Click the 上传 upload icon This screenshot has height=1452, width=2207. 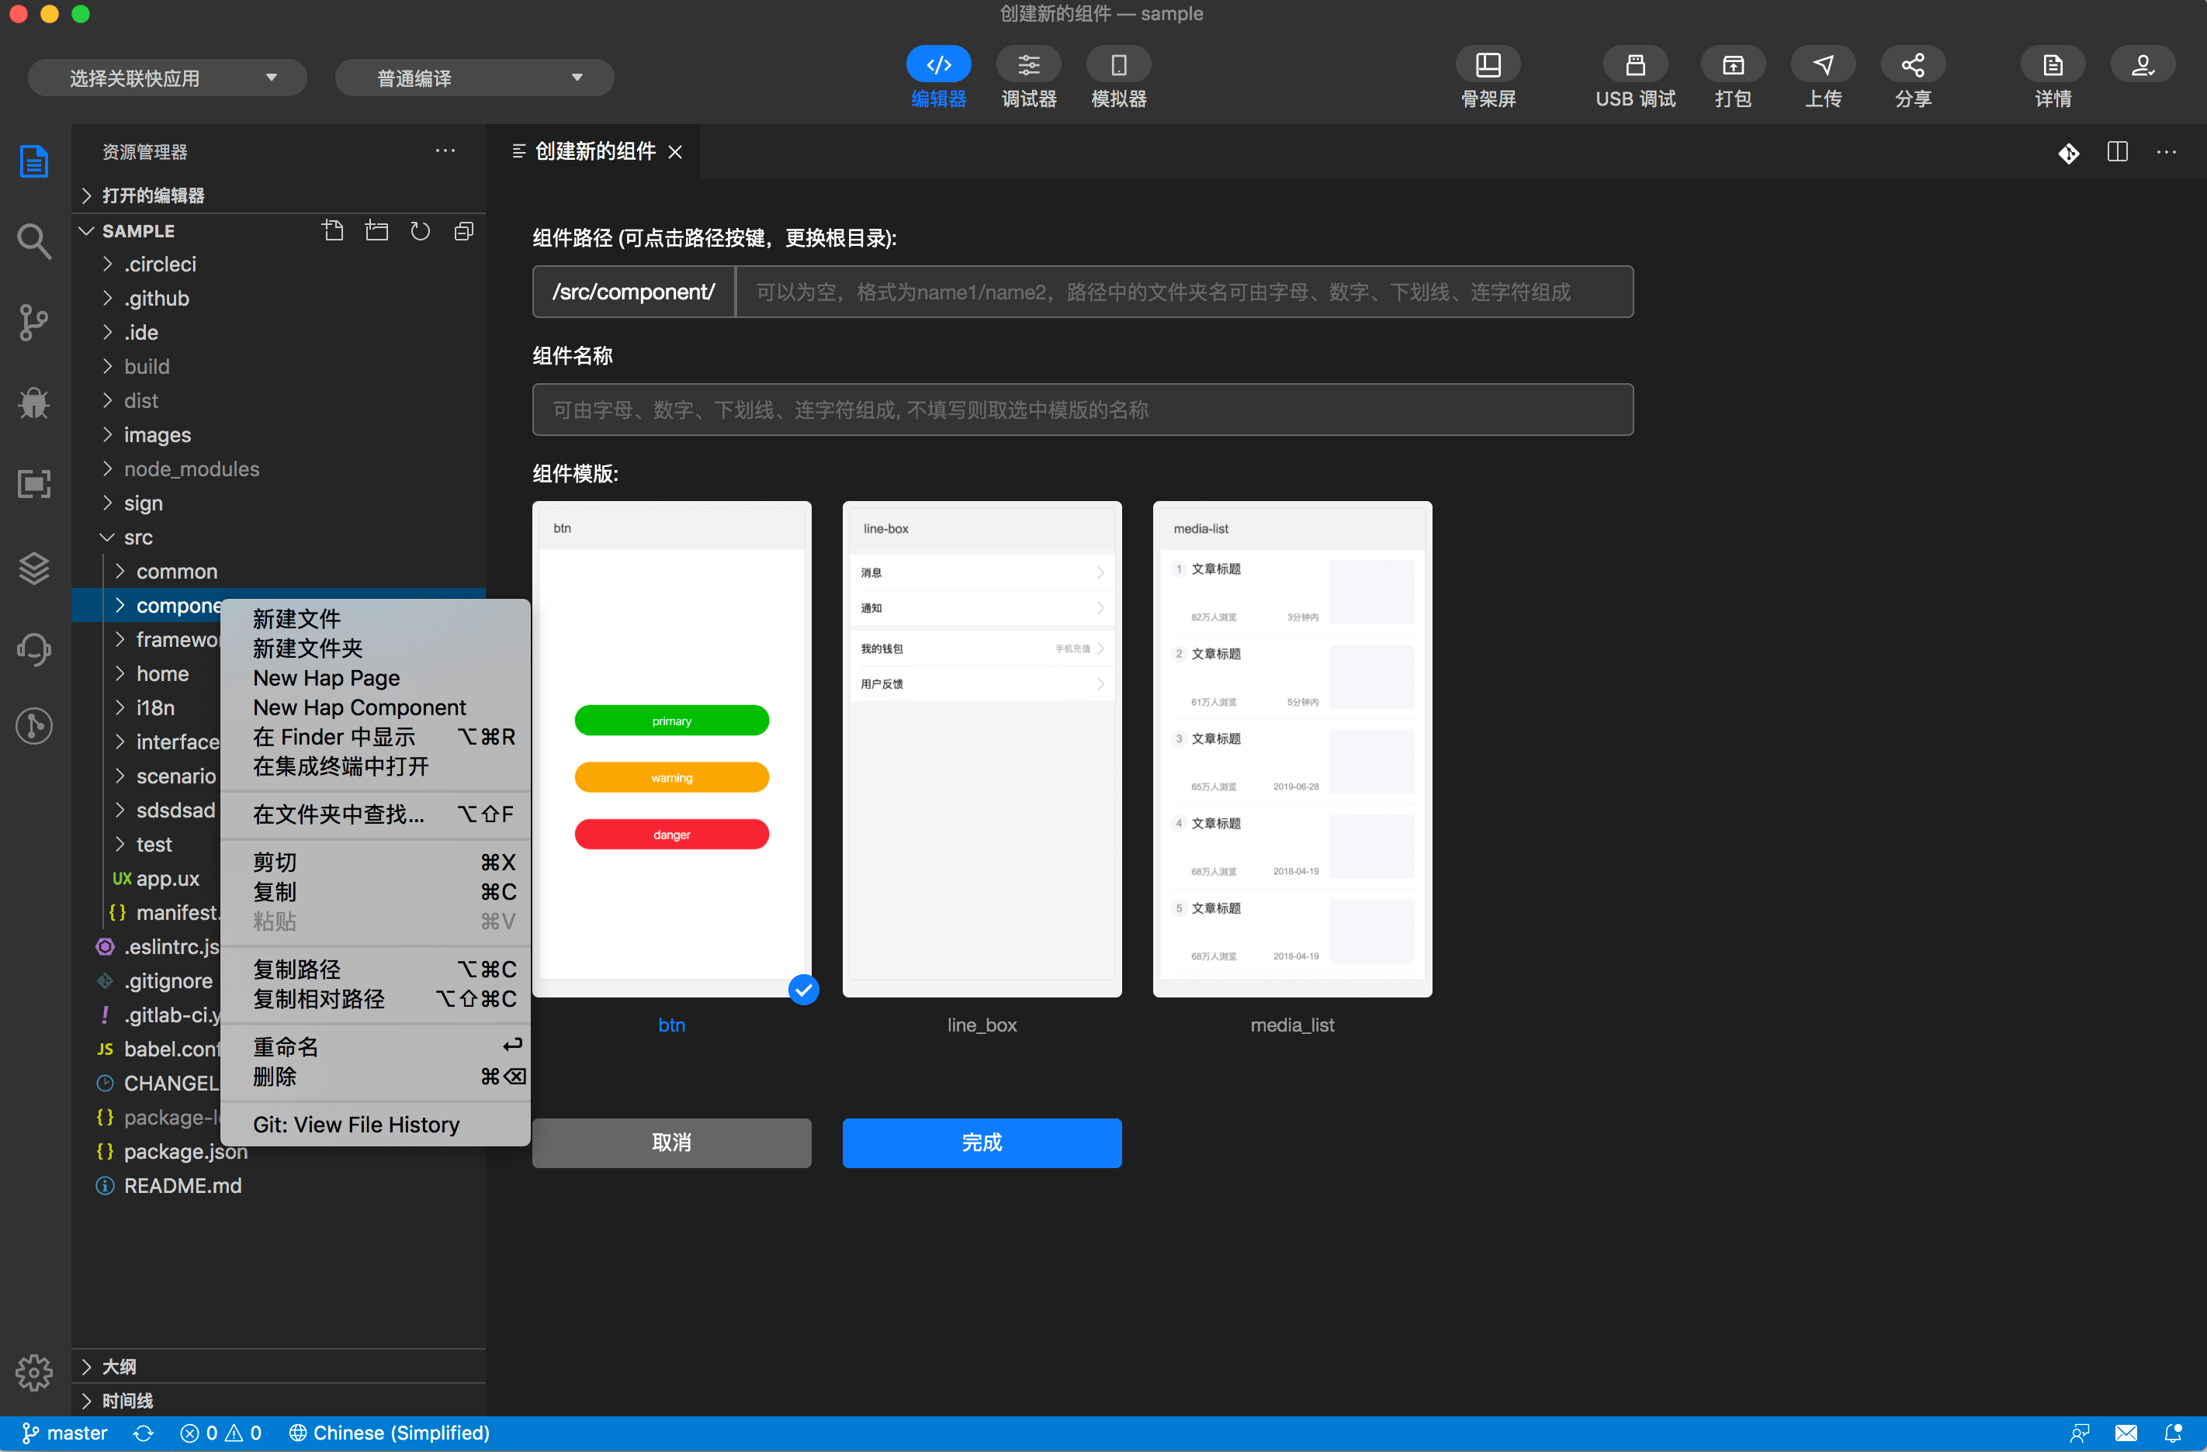1822,65
